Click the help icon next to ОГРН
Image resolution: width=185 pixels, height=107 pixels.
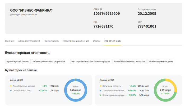101,9
